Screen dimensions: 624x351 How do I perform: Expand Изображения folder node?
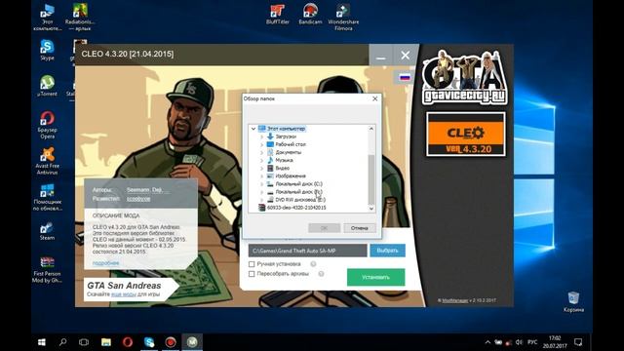pos(262,175)
